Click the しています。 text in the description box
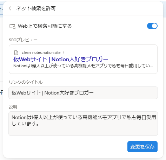 click(25, 124)
